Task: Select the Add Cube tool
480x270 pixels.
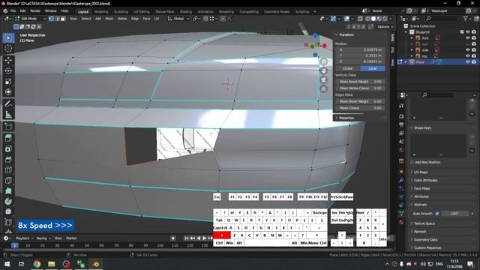Action: [8, 127]
